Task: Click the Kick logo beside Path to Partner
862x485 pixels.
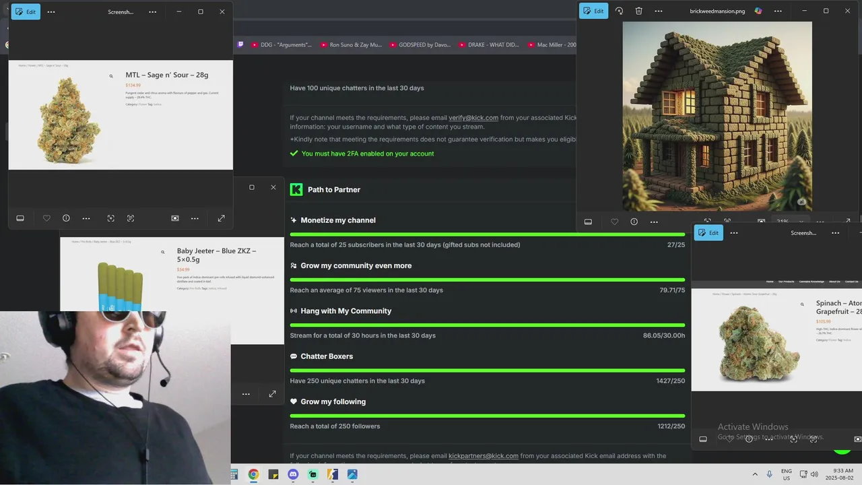Action: [296, 189]
